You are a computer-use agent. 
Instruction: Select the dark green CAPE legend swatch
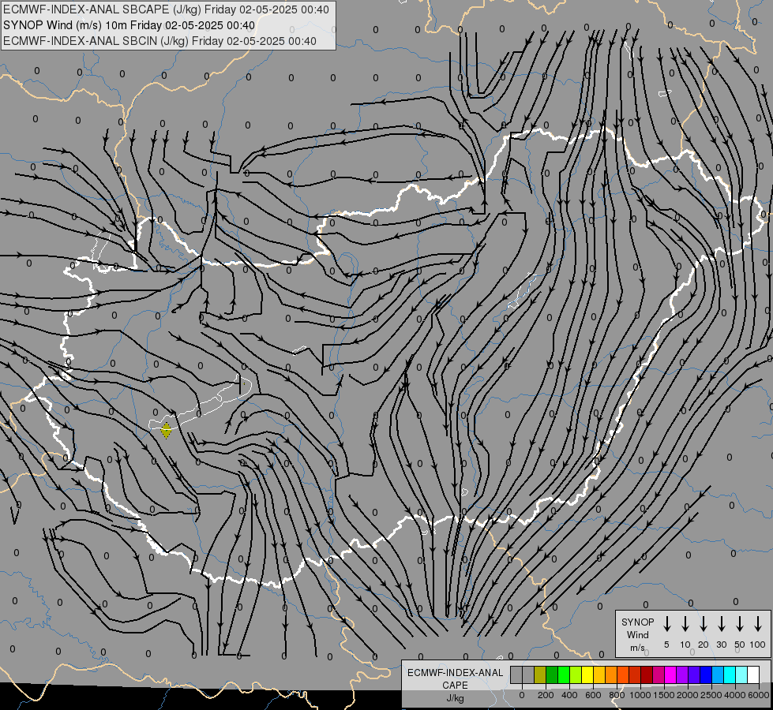click(x=552, y=674)
